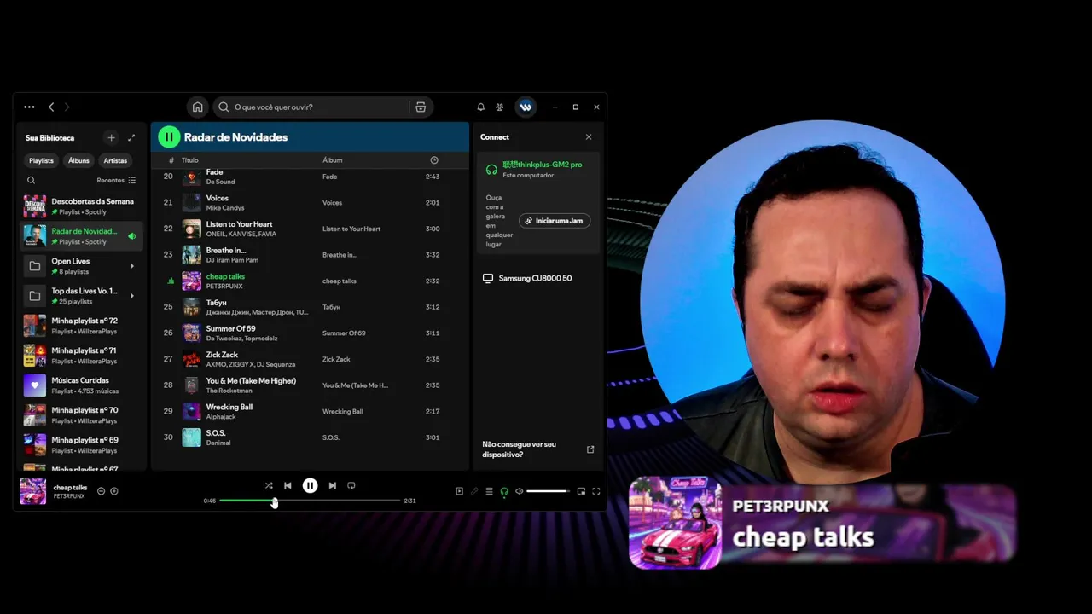Open artist link The Rocketman
This screenshot has height=614, width=1092.
[x=229, y=391]
